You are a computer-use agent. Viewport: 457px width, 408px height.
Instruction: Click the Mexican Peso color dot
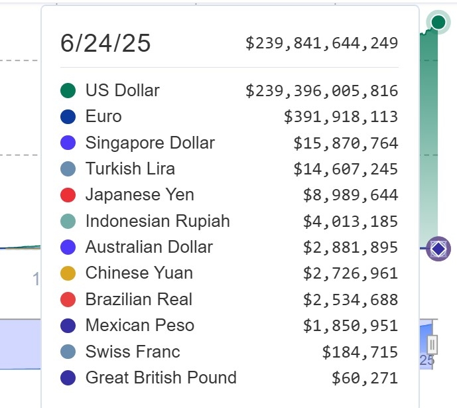(68, 326)
